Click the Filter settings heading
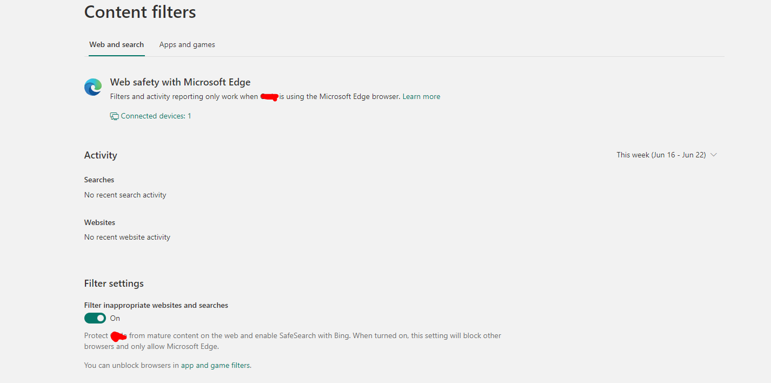Image resolution: width=771 pixels, height=383 pixels. [x=114, y=283]
